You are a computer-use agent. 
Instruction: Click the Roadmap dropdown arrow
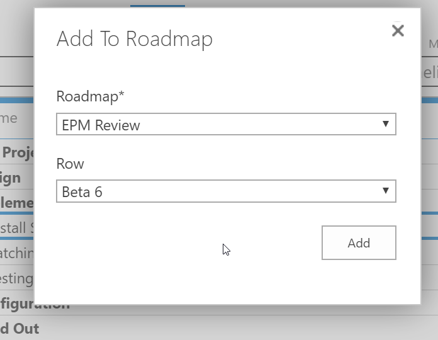[386, 124]
